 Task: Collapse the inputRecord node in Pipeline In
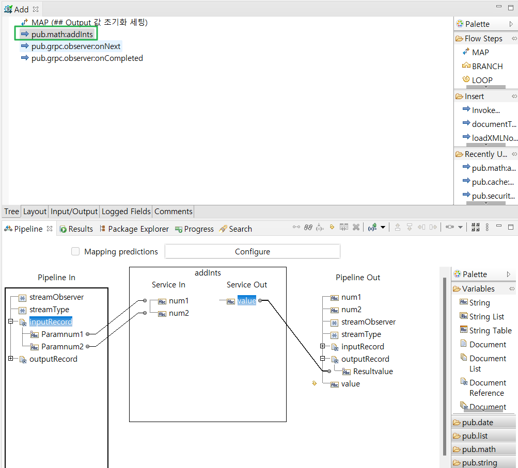coord(10,321)
